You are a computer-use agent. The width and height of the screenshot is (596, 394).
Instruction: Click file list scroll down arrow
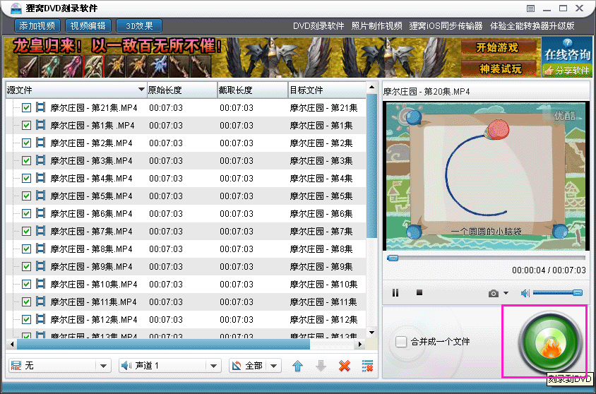tap(371, 333)
